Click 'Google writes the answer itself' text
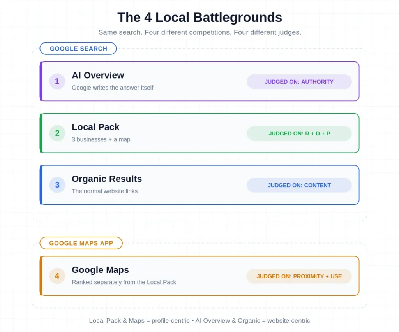The height and width of the screenshot is (332, 399). pos(113,88)
